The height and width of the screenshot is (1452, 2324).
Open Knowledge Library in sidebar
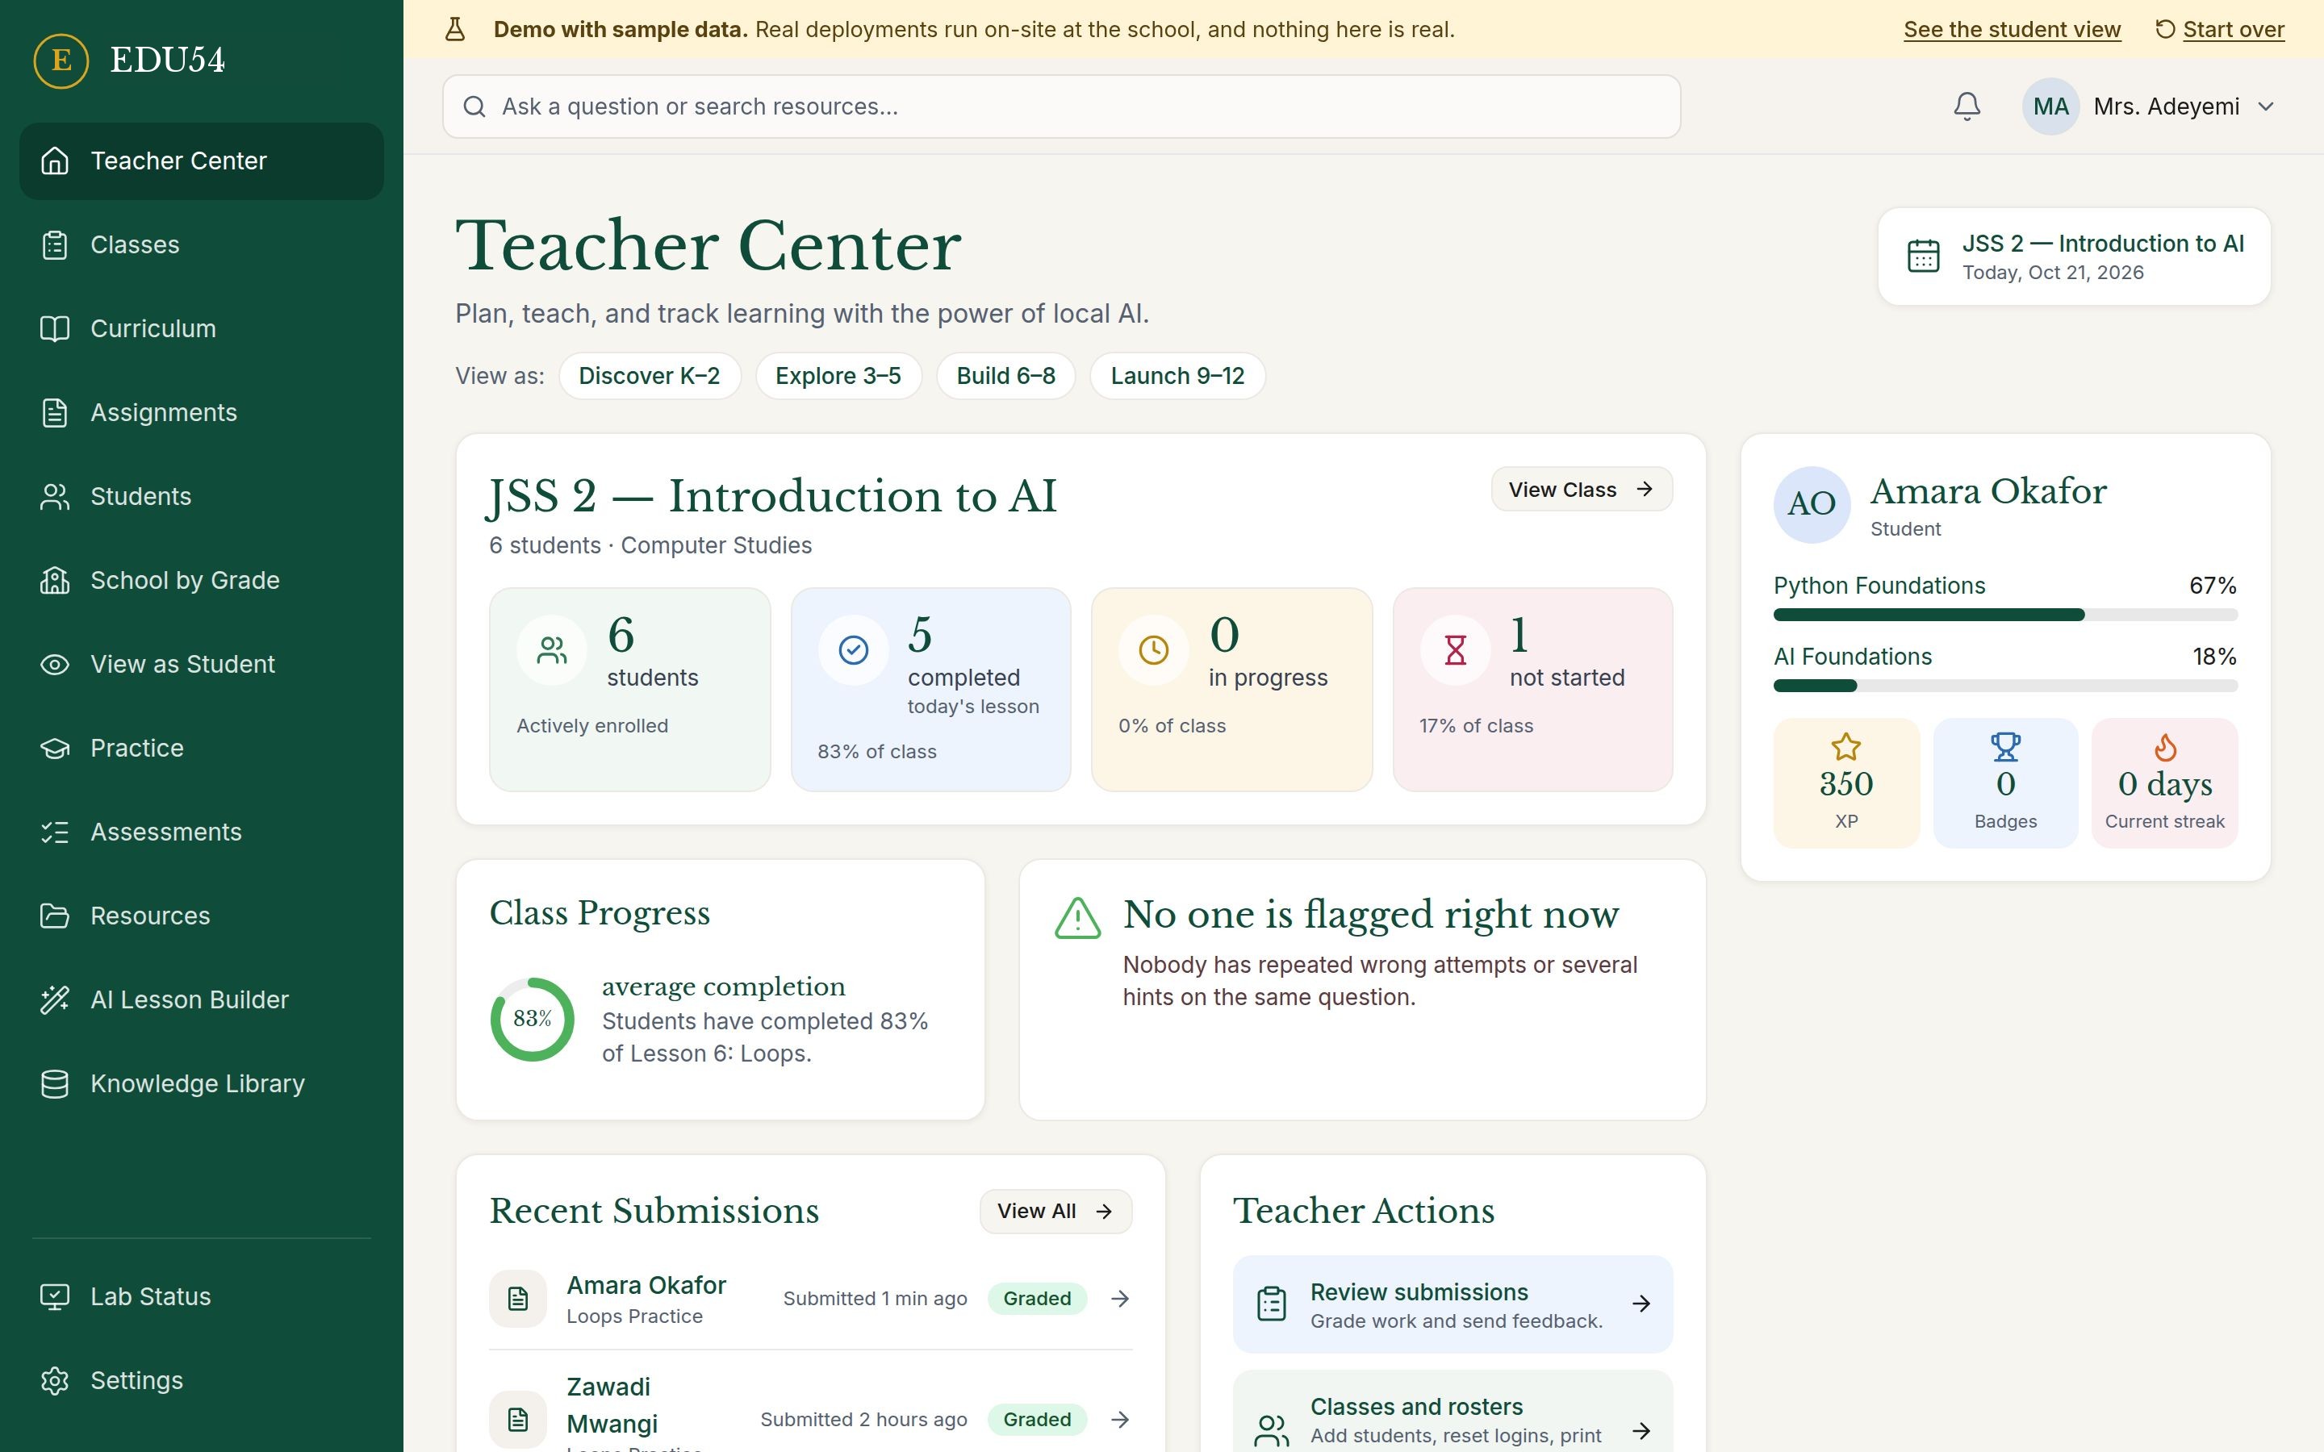pos(202,1083)
